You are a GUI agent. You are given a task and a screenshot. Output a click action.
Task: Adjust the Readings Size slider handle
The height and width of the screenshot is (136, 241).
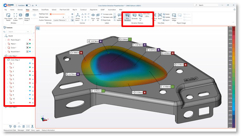(51, 14)
